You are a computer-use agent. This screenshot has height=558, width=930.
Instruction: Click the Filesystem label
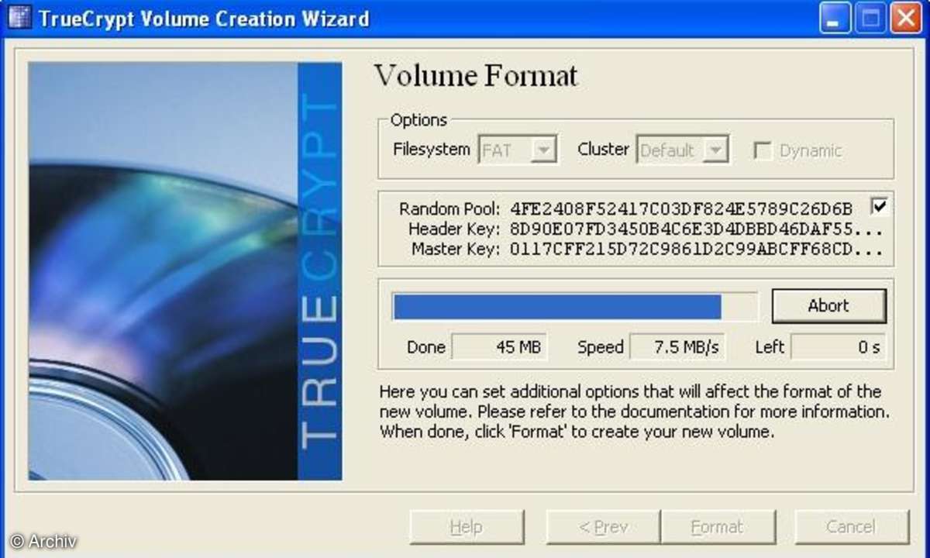click(432, 149)
